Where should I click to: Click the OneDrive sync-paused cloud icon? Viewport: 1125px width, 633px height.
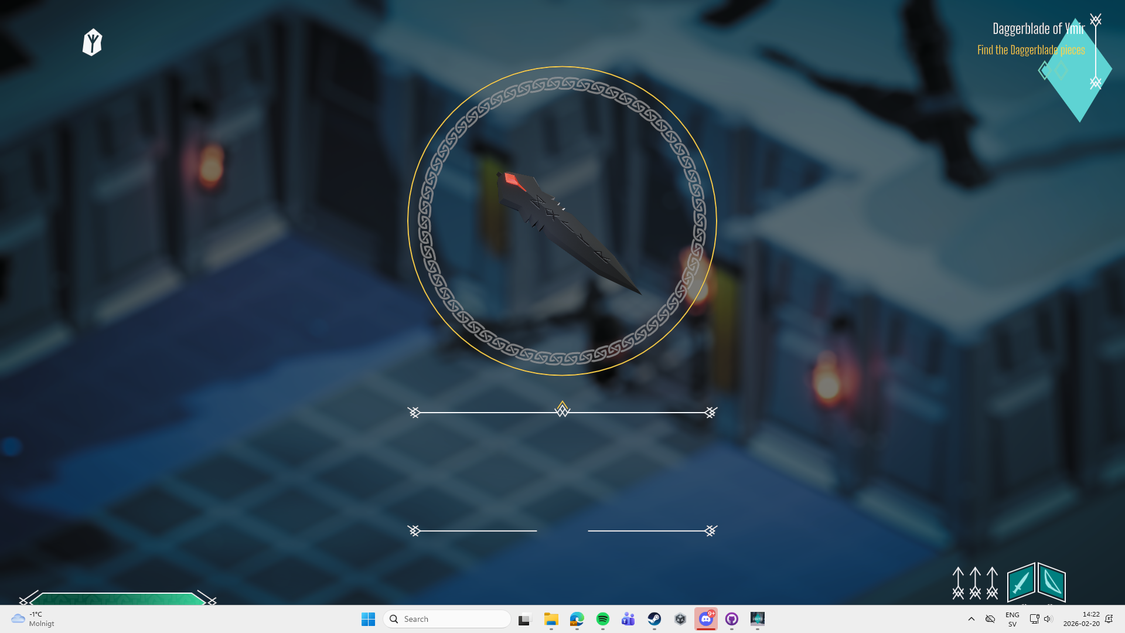[990, 619]
